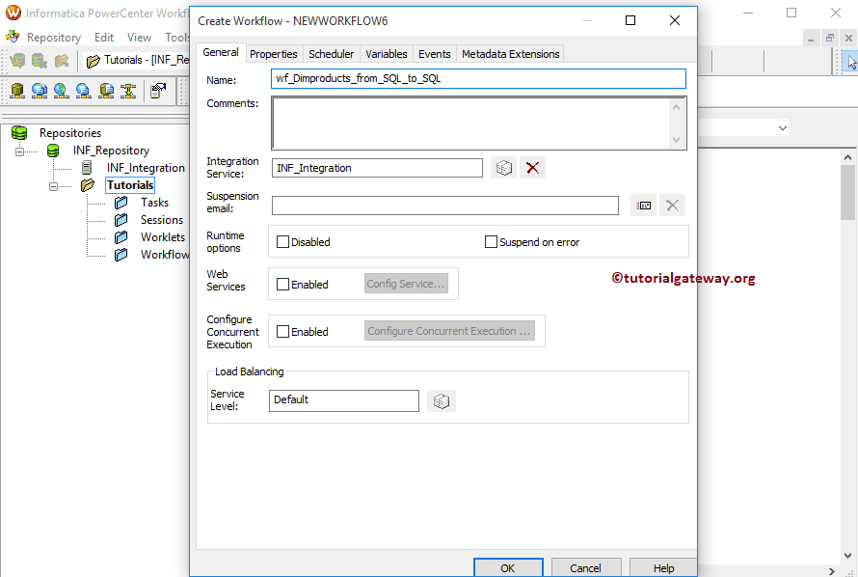
Task: Browse for an Integration Service
Action: [503, 168]
